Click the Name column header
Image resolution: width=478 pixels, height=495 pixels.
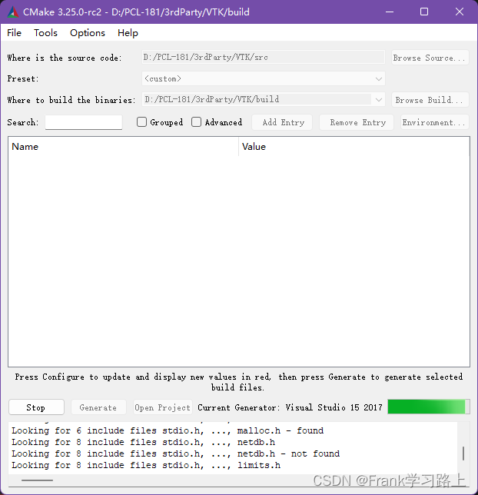coord(123,147)
